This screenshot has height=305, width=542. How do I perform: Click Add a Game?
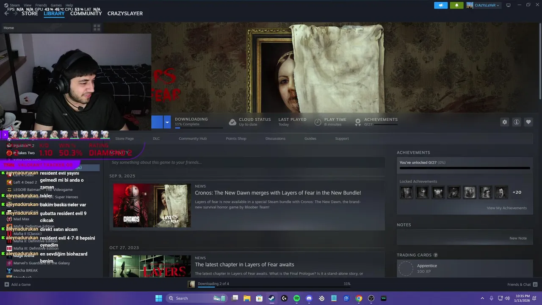pos(17,285)
